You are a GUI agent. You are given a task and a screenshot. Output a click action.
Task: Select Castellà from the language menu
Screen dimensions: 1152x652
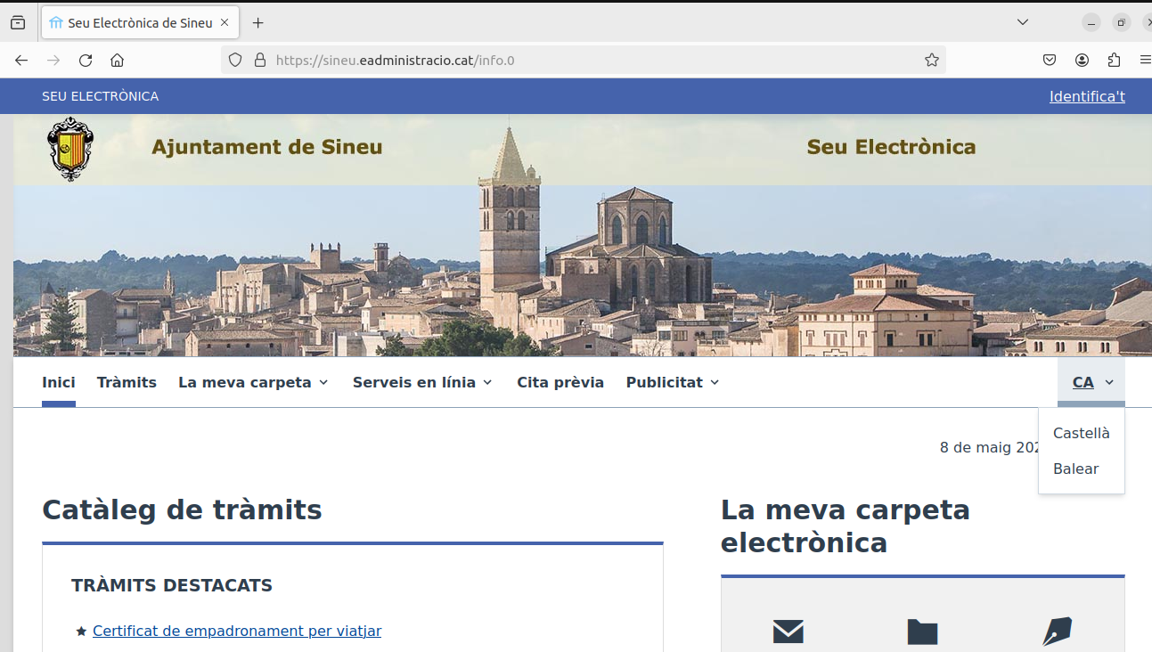pyautogui.click(x=1081, y=434)
